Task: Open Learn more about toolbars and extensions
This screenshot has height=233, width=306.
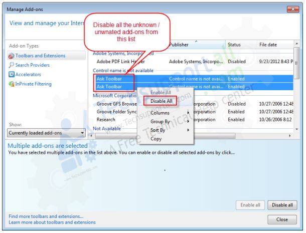Action: coord(52,222)
